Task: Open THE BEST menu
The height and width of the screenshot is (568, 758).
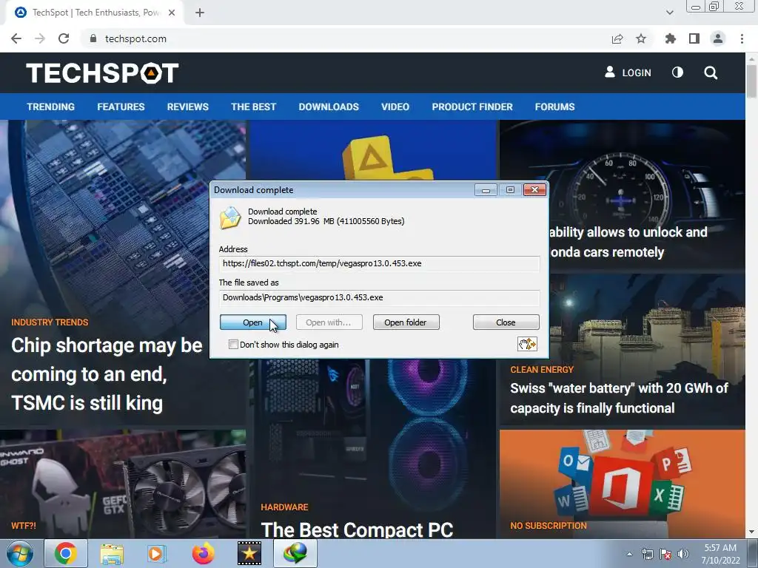Action: tap(253, 106)
